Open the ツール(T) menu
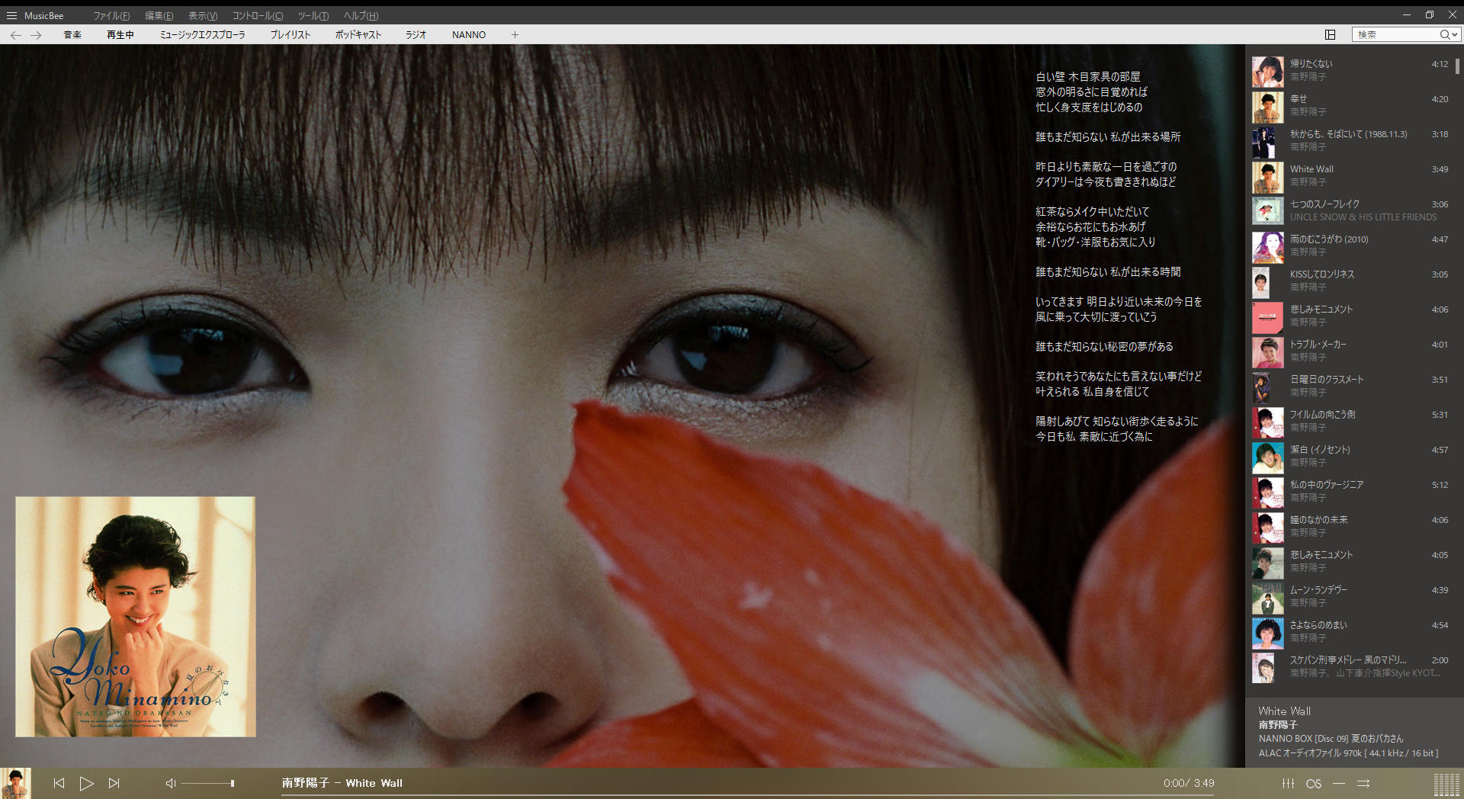This screenshot has height=799, width=1464. click(313, 15)
